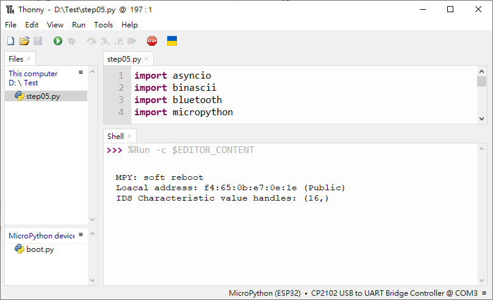493x300 pixels.
Task: Save the file with floppy icon
Action: (38, 41)
